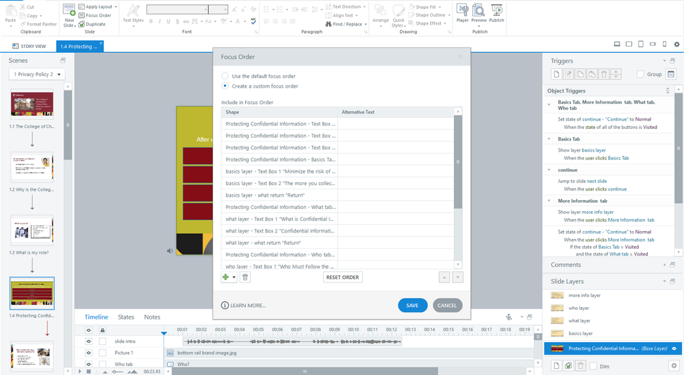Open Quick Styles in the Drawing group

tap(398, 14)
